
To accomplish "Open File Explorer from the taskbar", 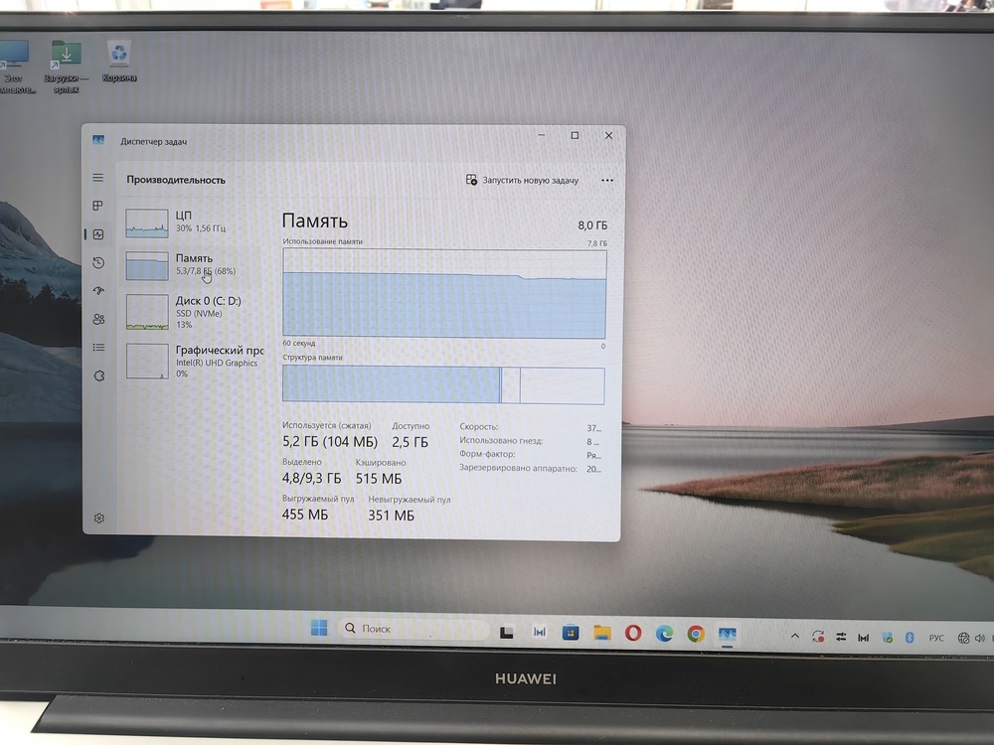I will [601, 632].
